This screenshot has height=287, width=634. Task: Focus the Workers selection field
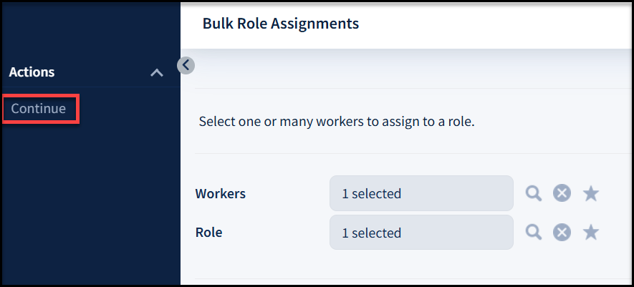[x=458, y=193]
